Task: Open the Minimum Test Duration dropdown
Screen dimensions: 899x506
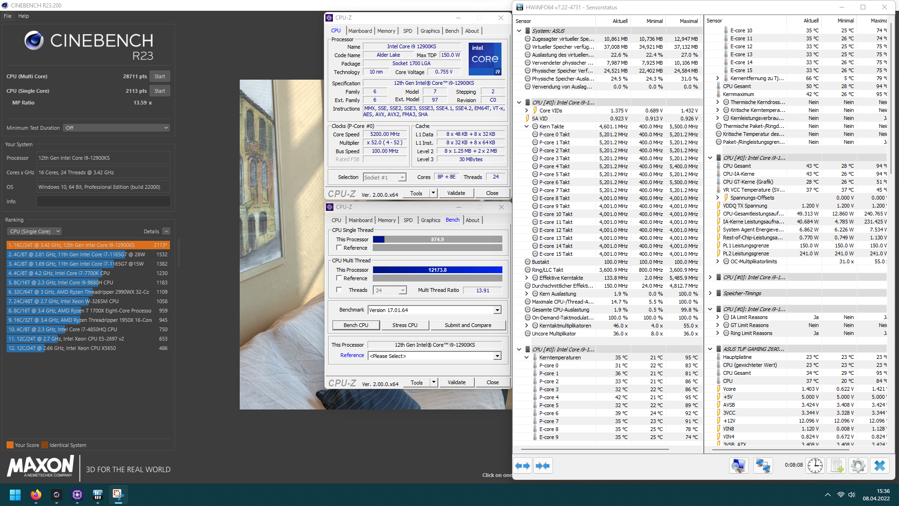Action: pos(116,128)
